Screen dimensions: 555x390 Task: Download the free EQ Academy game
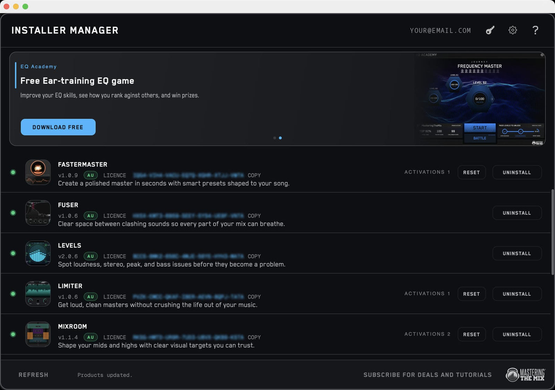pos(58,127)
